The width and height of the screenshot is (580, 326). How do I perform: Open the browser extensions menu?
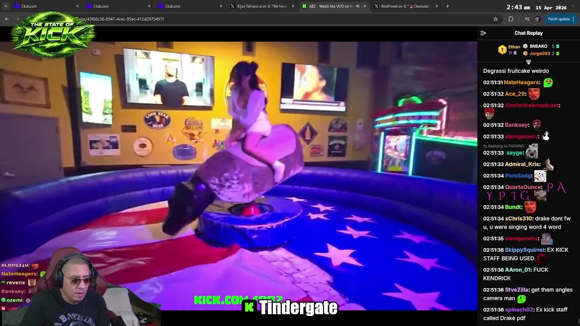tap(511, 19)
